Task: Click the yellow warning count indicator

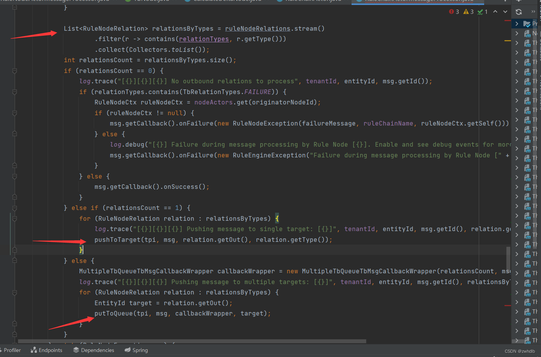Action: [468, 12]
